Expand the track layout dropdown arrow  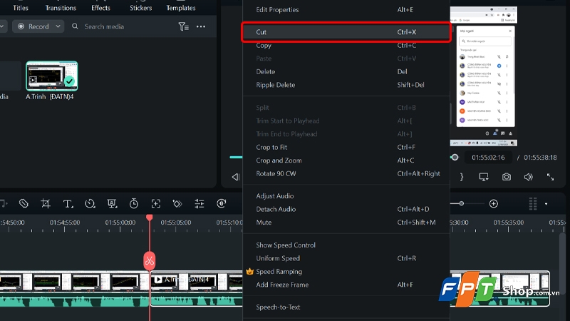[546, 204]
